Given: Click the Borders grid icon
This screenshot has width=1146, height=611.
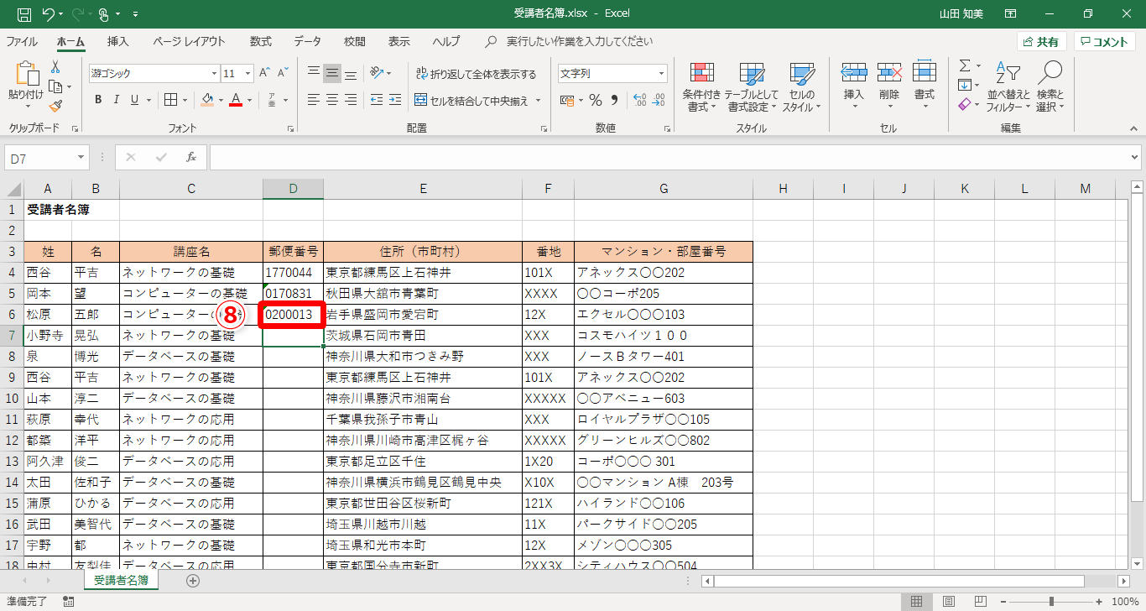Looking at the screenshot, I should coord(170,100).
